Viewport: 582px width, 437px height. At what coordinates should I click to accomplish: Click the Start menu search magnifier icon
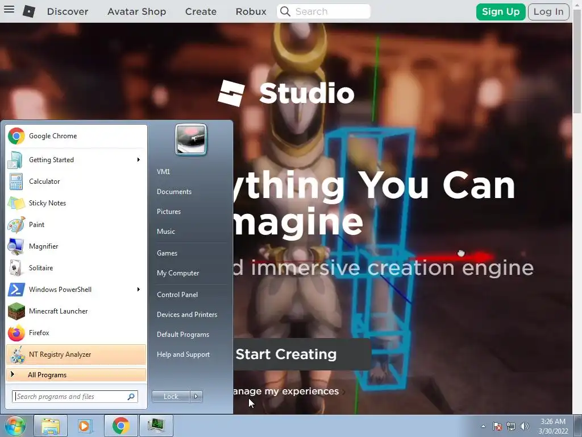pyautogui.click(x=131, y=397)
